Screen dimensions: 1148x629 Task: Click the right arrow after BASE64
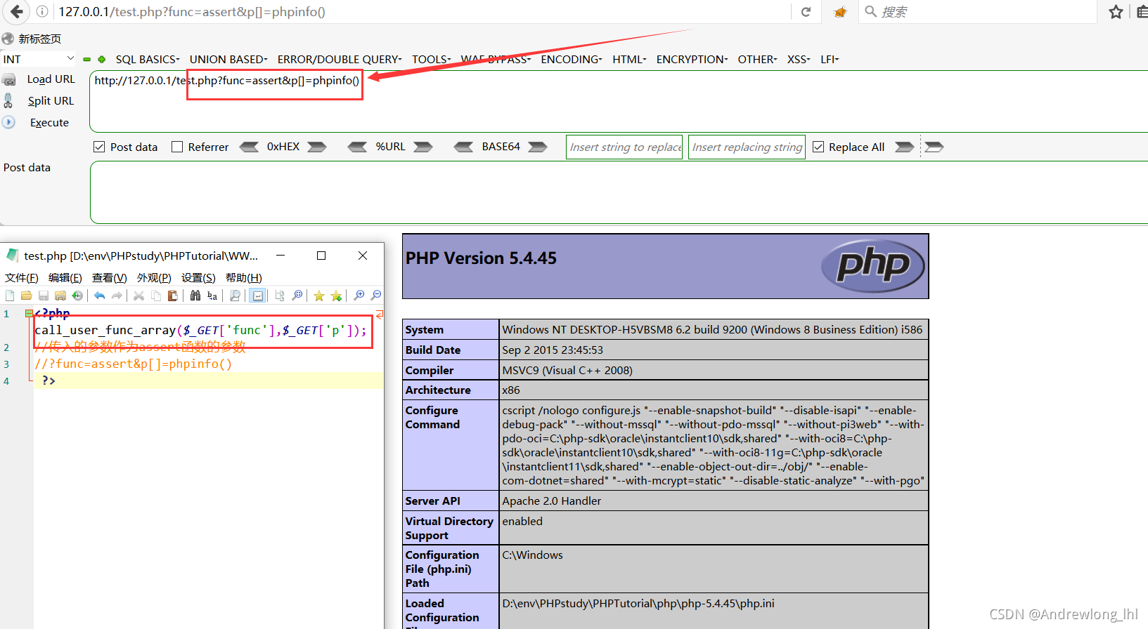[538, 147]
